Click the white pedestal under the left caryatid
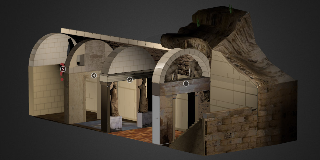 [116, 122]
